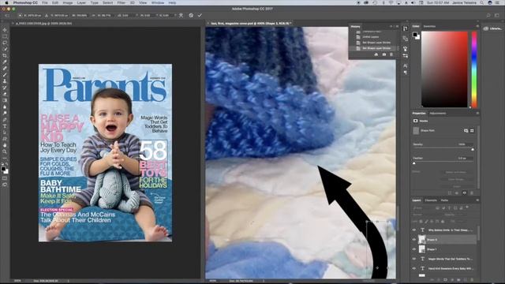Viewport: 505px width, 284px height.
Task: Select the Move tool
Action: pyautogui.click(x=5, y=30)
